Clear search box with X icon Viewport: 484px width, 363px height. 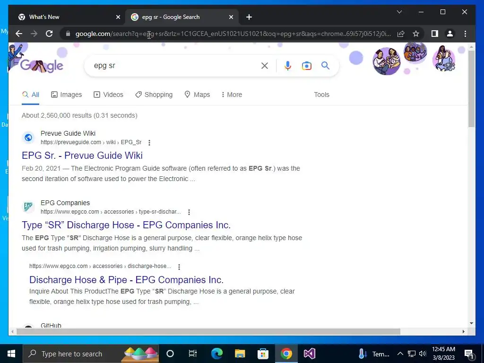pos(265,65)
